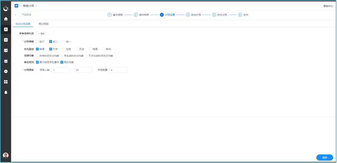Click the blue 排 breadcrumb icon
Image resolution: width=337 pixels, height=163 pixels.
(x=16, y=6)
